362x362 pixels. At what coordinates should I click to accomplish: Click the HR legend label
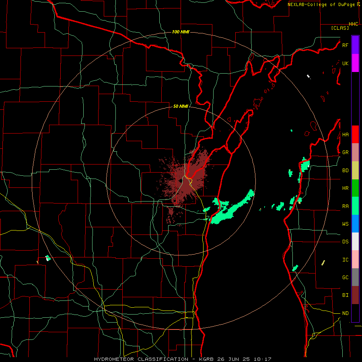tap(345, 188)
